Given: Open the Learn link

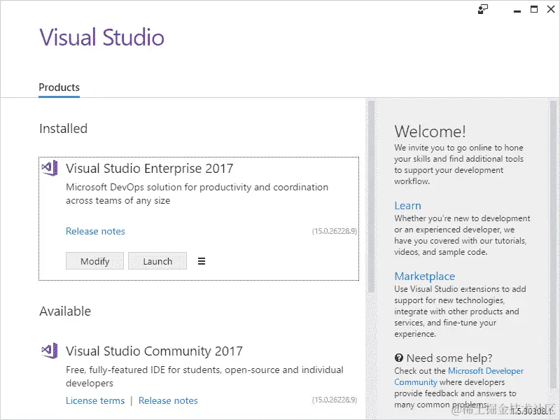Looking at the screenshot, I should point(407,206).
